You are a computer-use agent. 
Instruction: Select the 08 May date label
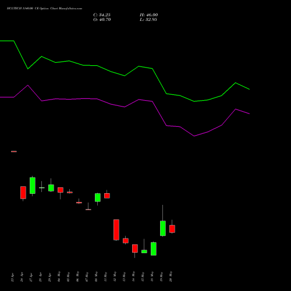(96, 276)
